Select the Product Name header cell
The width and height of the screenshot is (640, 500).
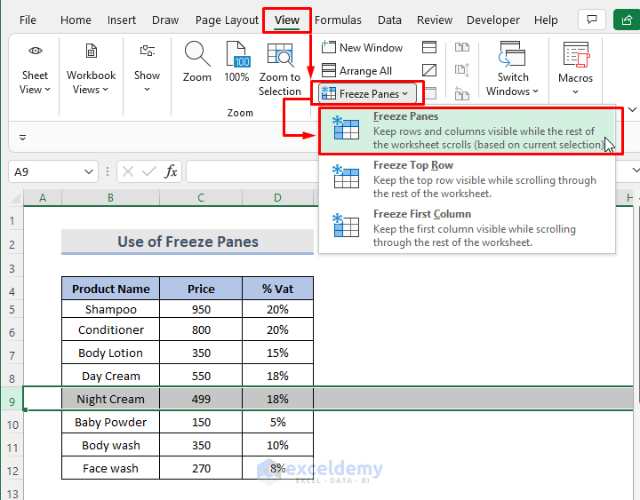[110, 289]
